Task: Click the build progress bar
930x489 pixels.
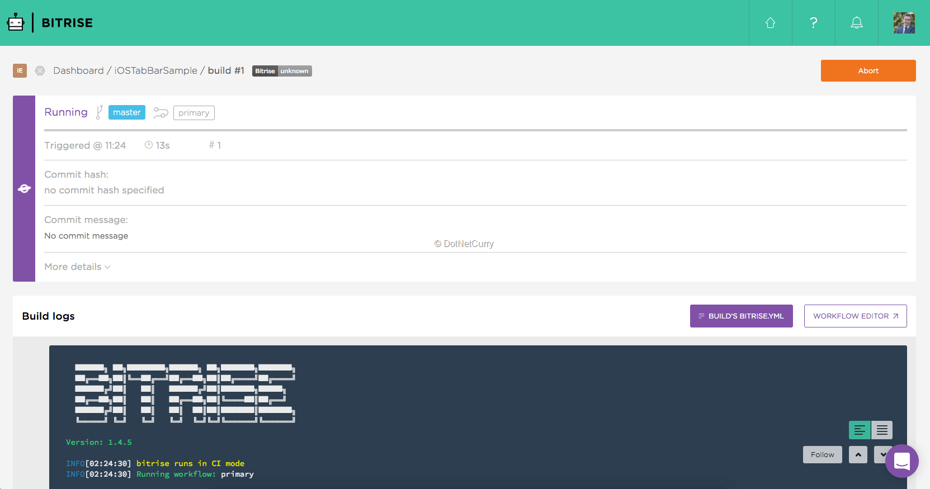Action: pos(475,130)
